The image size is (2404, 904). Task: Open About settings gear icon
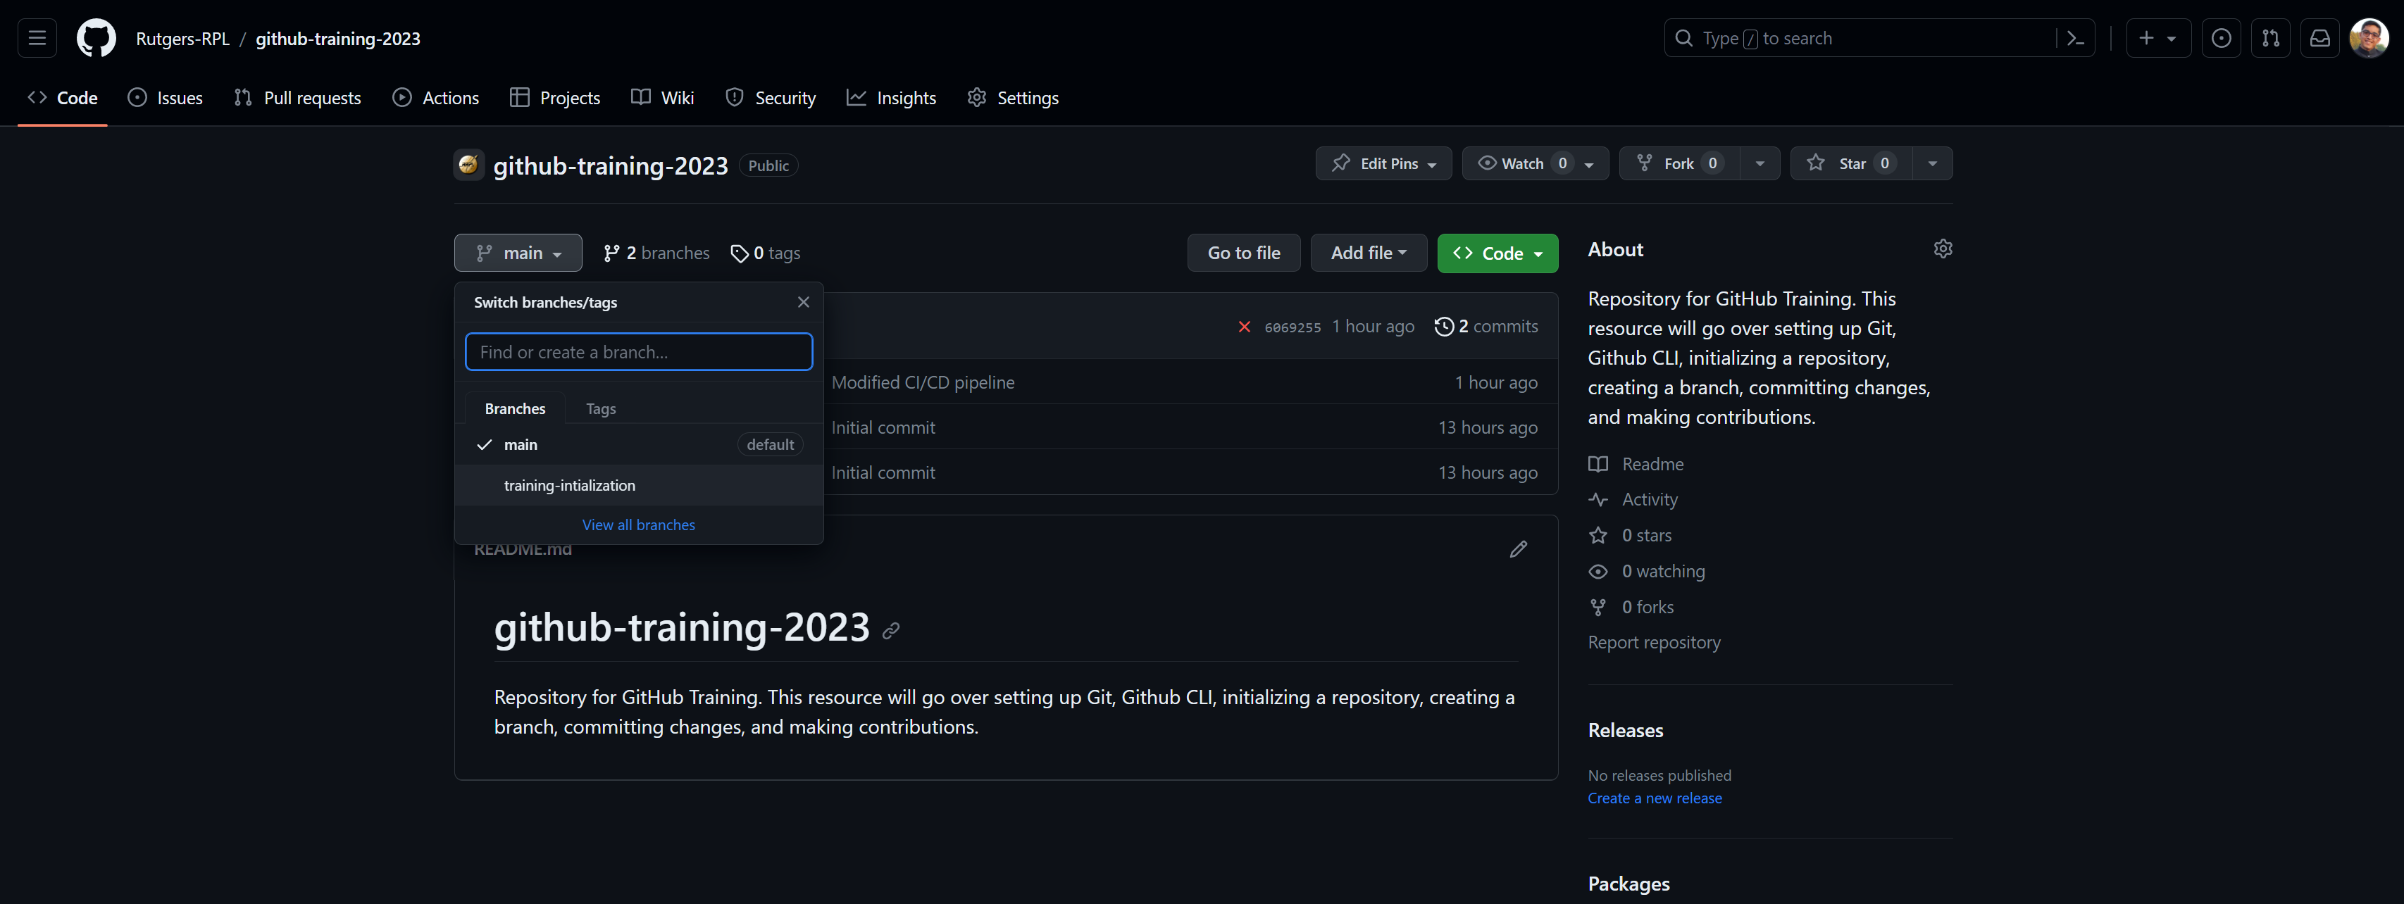tap(1943, 249)
